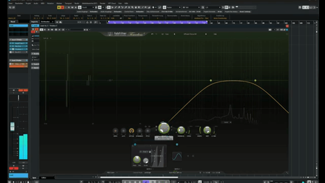Viewport: 325px width, 183px height.
Task: Click the transport Record button
Action: coord(166,182)
